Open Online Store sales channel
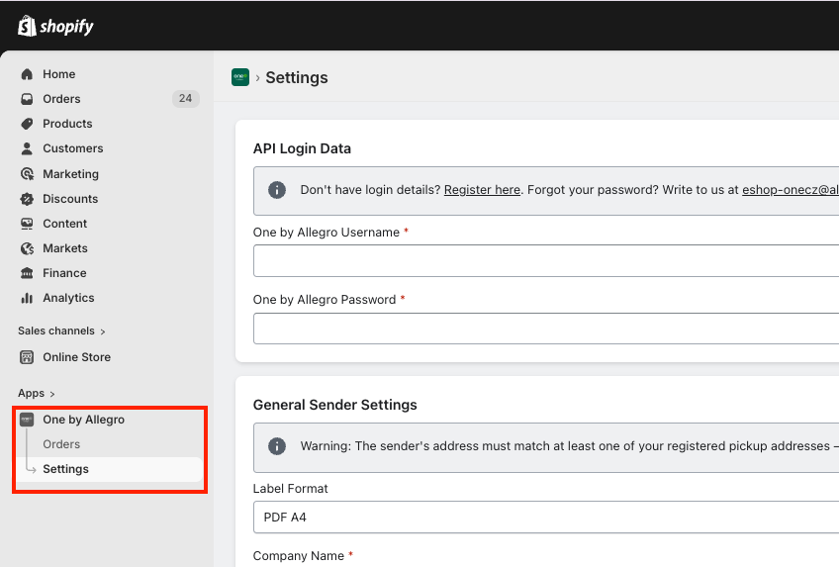This screenshot has width=839, height=567. (76, 357)
